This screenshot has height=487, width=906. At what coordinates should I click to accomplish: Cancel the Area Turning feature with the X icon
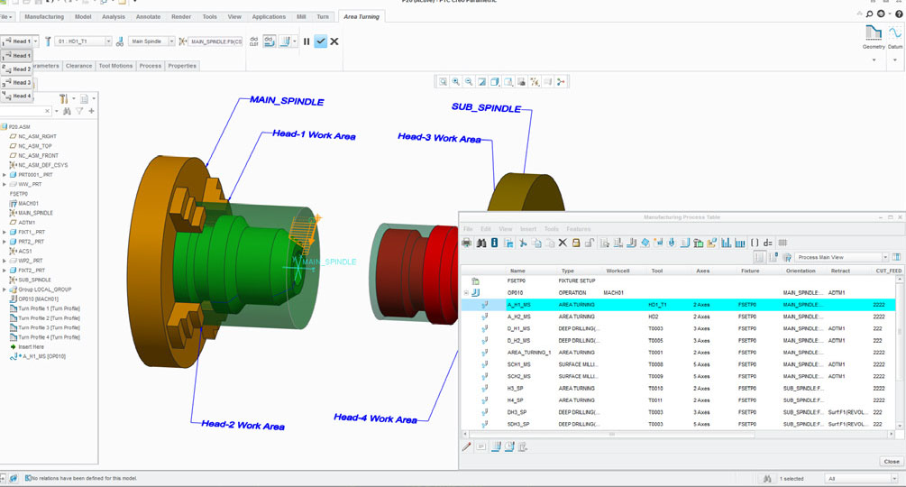[334, 41]
